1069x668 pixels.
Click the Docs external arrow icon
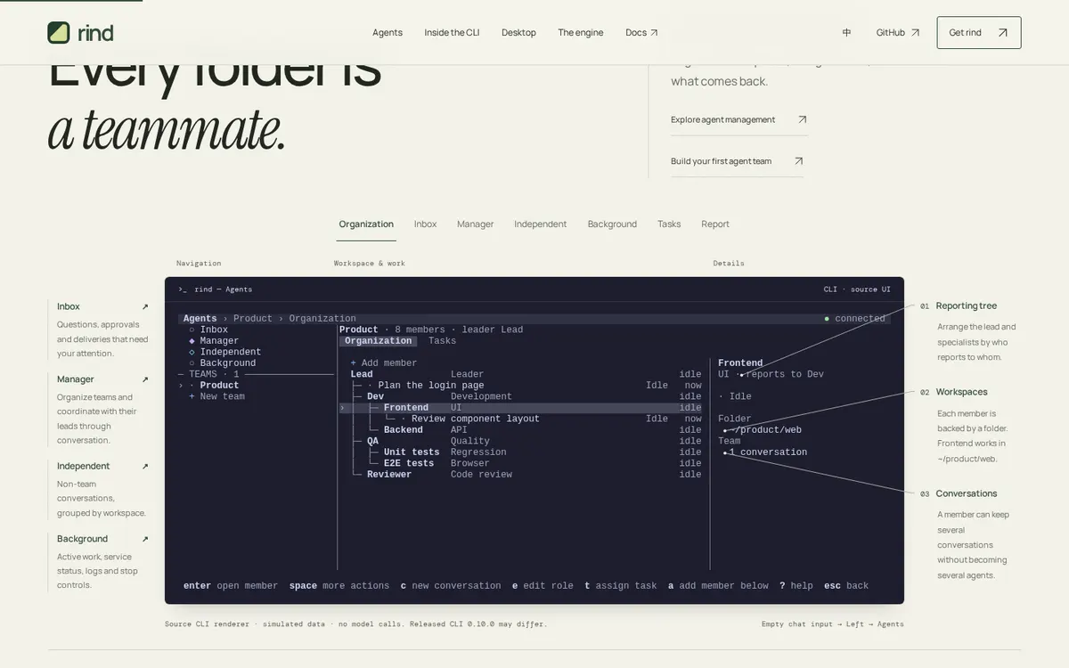point(655,33)
